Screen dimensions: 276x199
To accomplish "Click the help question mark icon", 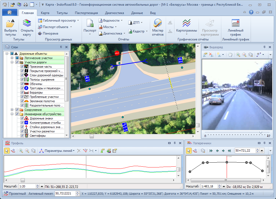I will click(251, 12).
